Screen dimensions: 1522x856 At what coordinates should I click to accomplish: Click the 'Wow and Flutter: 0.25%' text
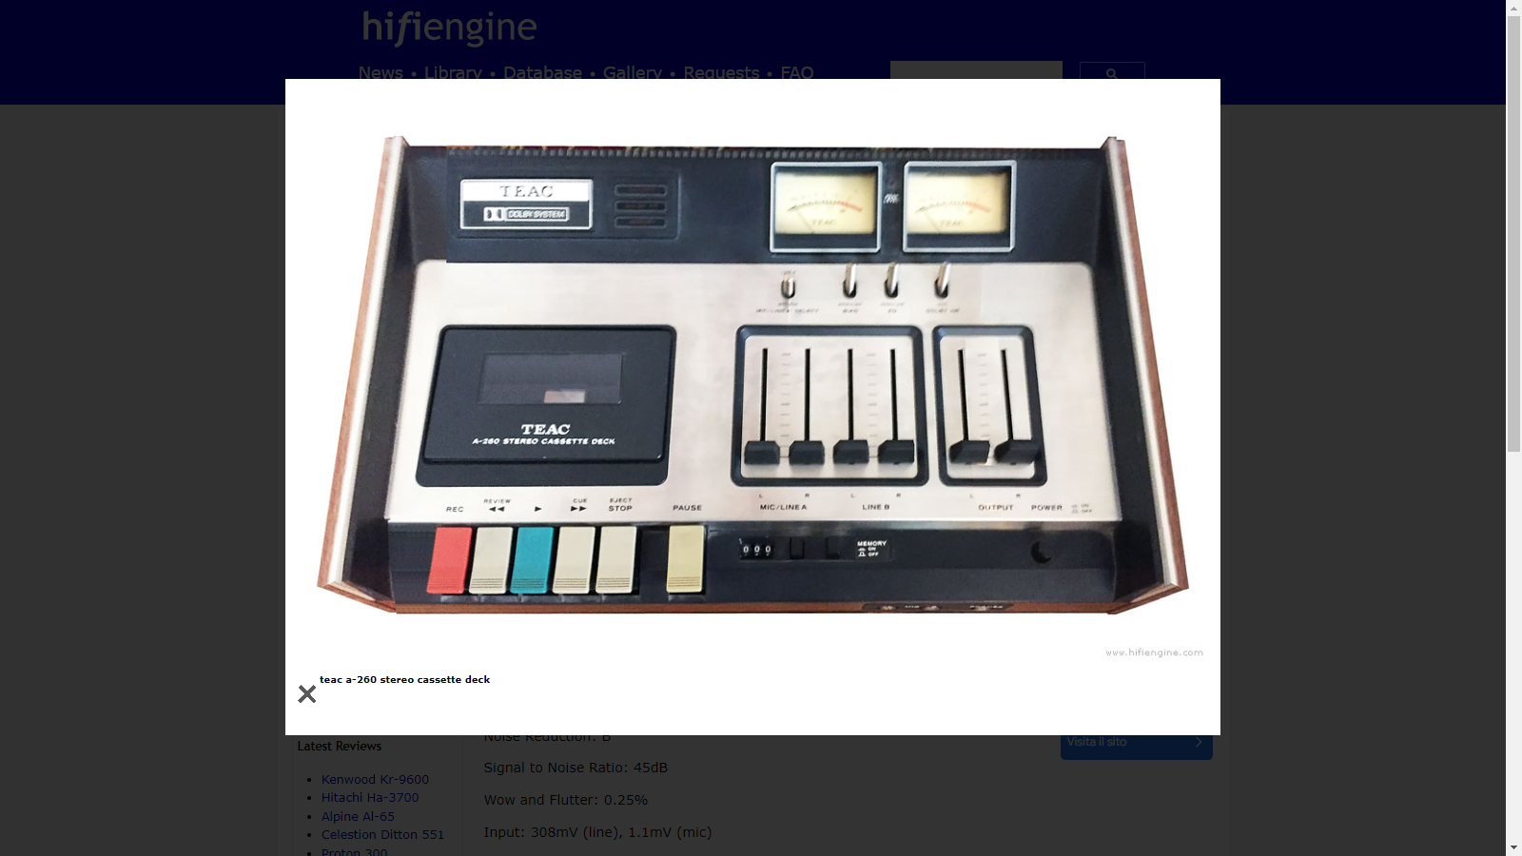565,800
